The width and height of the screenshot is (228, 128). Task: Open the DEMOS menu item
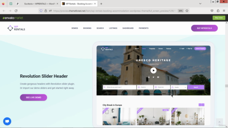74,28
